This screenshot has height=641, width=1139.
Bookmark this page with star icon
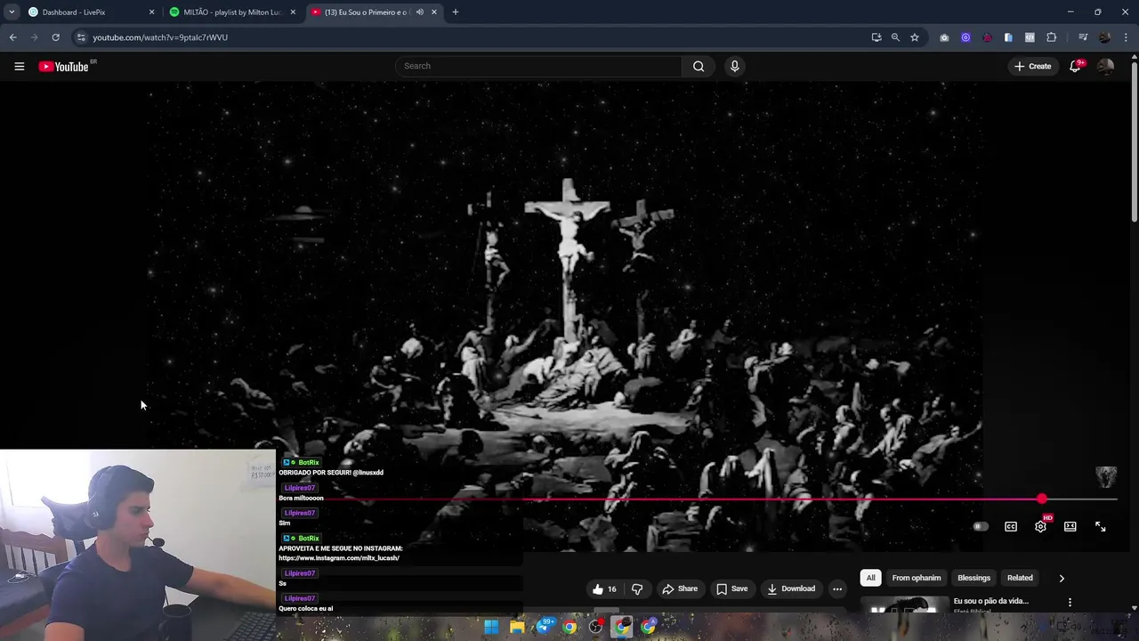(914, 37)
